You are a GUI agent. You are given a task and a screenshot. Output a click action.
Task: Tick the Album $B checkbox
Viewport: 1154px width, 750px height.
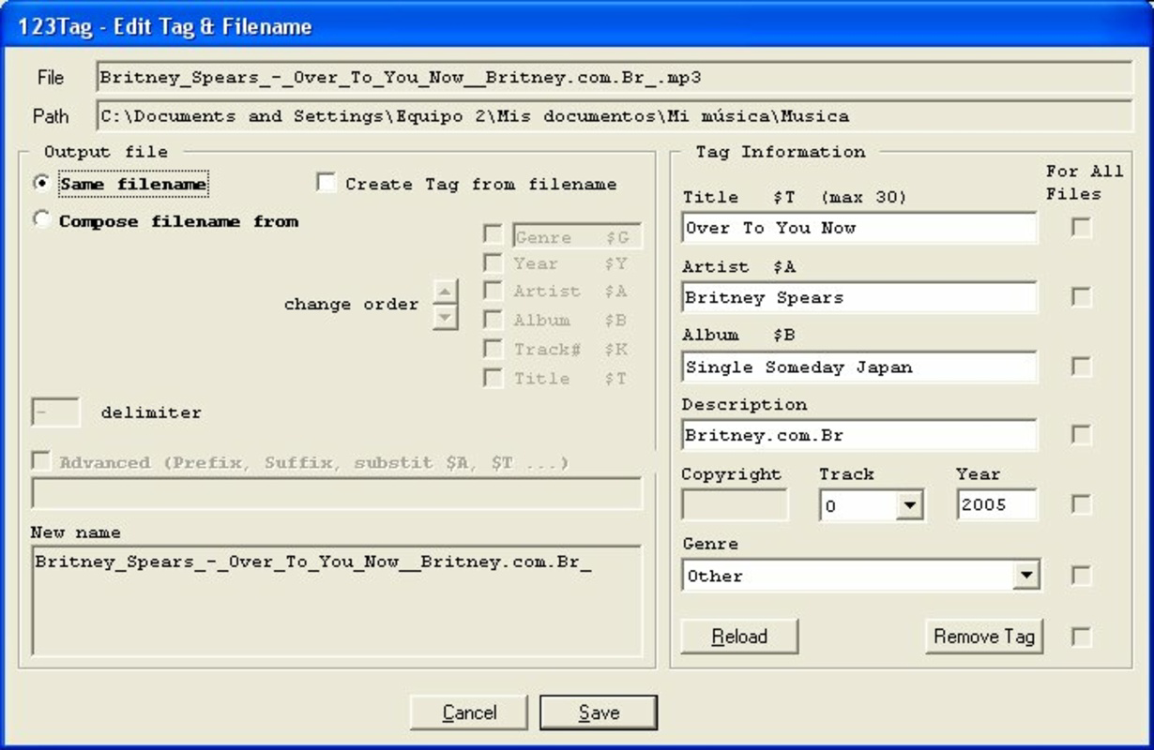click(493, 320)
